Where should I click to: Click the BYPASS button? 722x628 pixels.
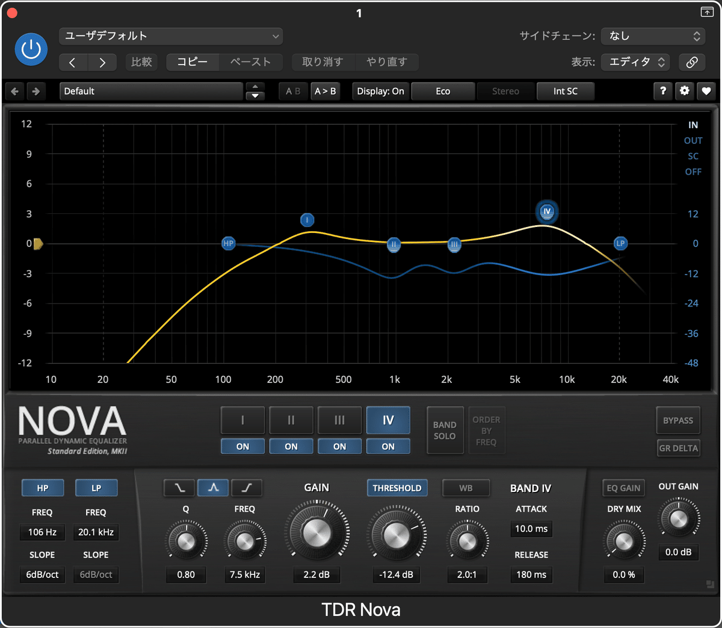tap(678, 420)
